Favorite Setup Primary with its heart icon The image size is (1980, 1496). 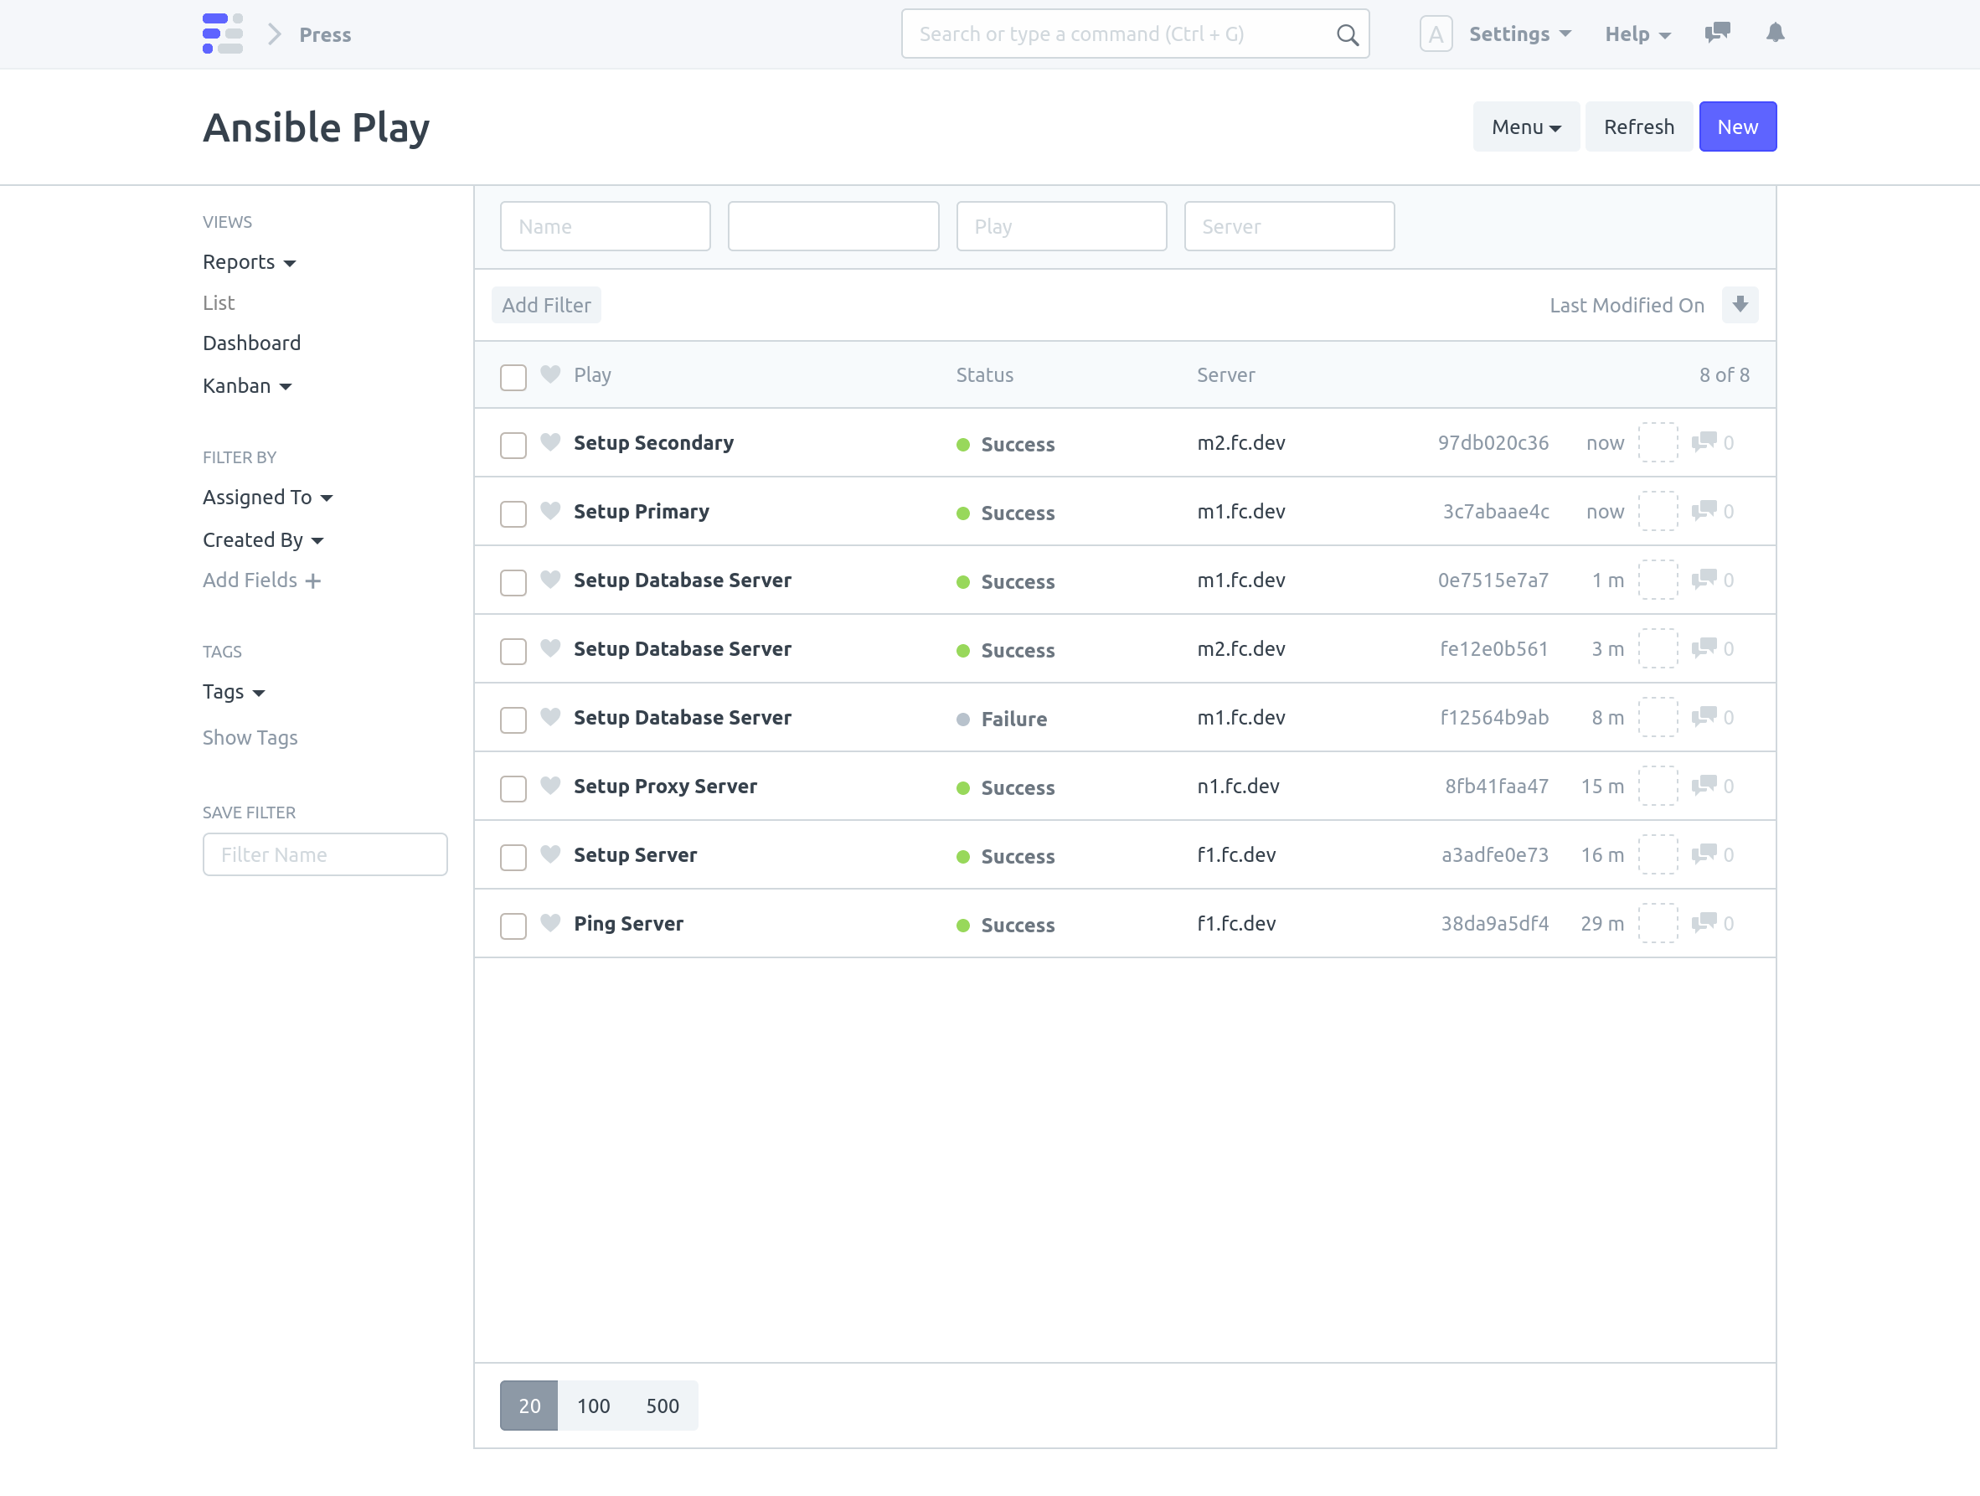click(x=549, y=513)
